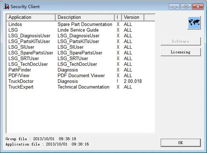Viewport: 207px width, 153px height.
Task: Select the LSG_SparePartsUser row
Action: coord(31,53)
